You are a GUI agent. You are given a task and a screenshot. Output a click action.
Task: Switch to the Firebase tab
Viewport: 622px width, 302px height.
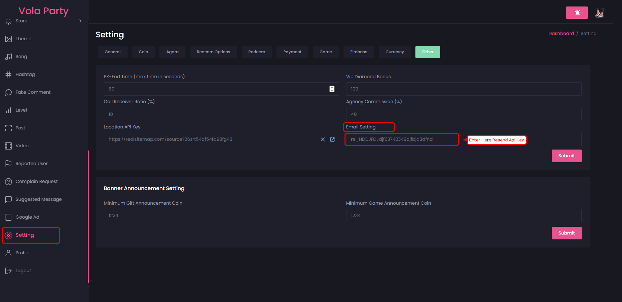[x=358, y=52]
